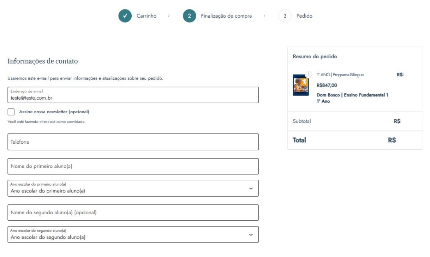Click the quantity badge on product image
The width and height of the screenshot is (430, 257).
[x=309, y=74]
